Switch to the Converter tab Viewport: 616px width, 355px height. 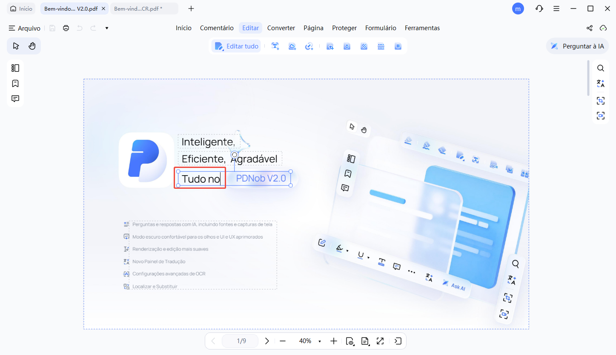[x=281, y=28]
